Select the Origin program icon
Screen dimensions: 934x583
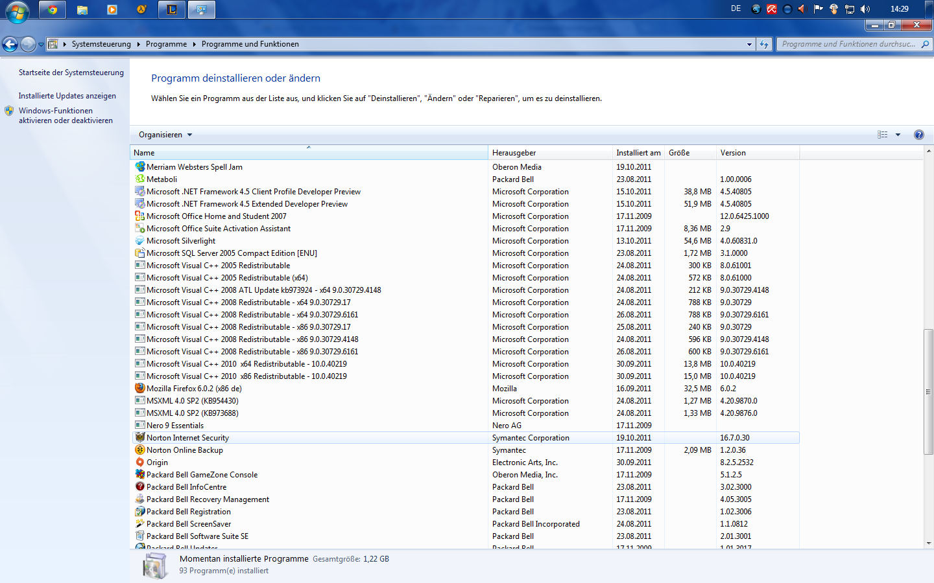139,462
